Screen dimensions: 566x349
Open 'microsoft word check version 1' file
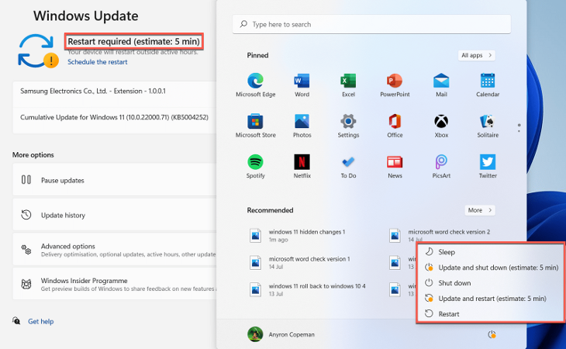point(299,262)
